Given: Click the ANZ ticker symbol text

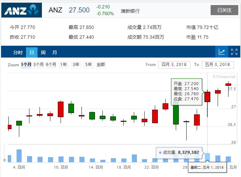Looking at the screenshot, I should point(55,10).
